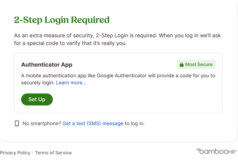Viewport: 238px width, 161px height.
Task: Click the 'to log in.' trailing text
Action: pyautogui.click(x=135, y=123)
